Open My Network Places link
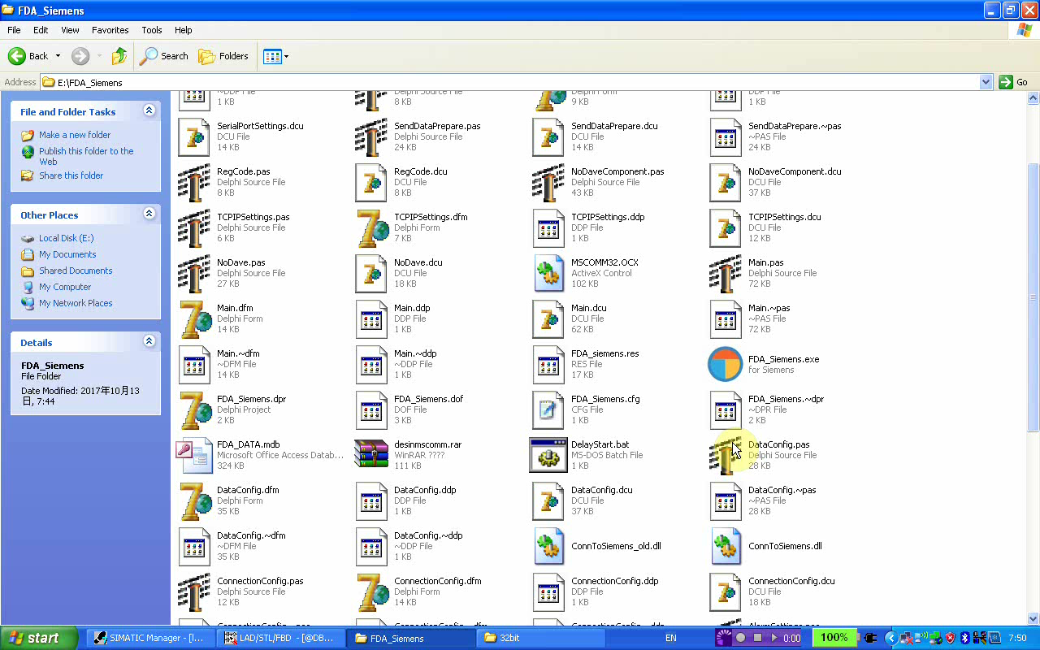Image resolution: width=1040 pixels, height=650 pixels. [x=76, y=303]
